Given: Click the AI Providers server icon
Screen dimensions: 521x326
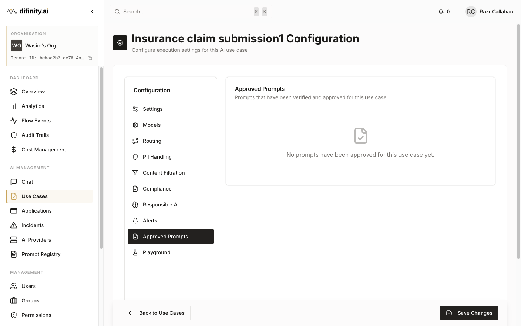Looking at the screenshot, I should tap(14, 240).
